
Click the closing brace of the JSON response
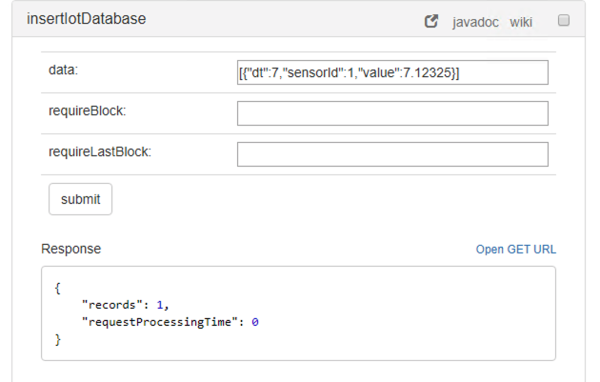[x=58, y=339]
